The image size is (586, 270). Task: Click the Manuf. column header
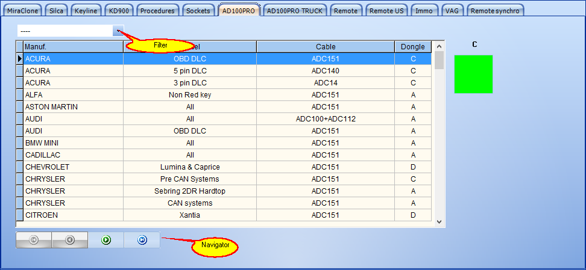[74, 47]
